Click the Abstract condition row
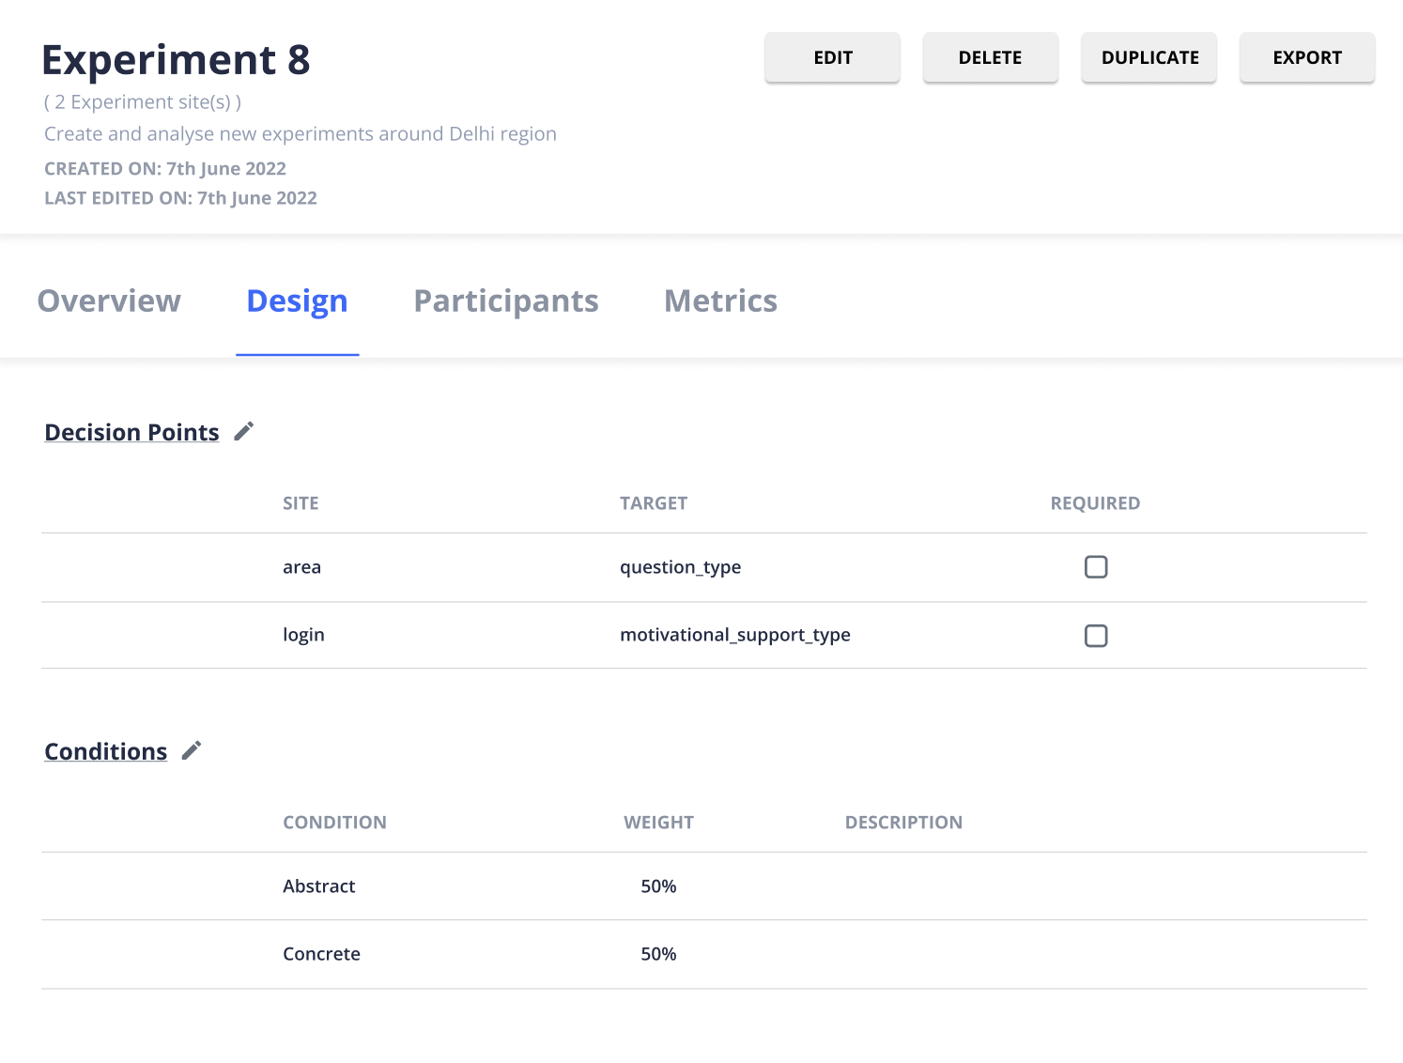The image size is (1403, 1063). tap(319, 886)
